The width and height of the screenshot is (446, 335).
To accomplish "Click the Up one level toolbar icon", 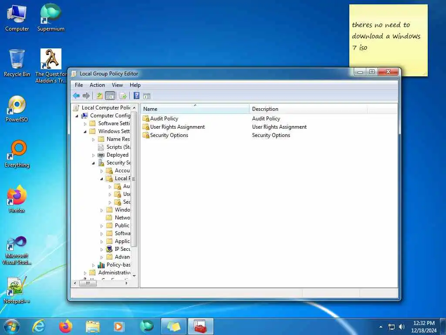I will point(99,96).
